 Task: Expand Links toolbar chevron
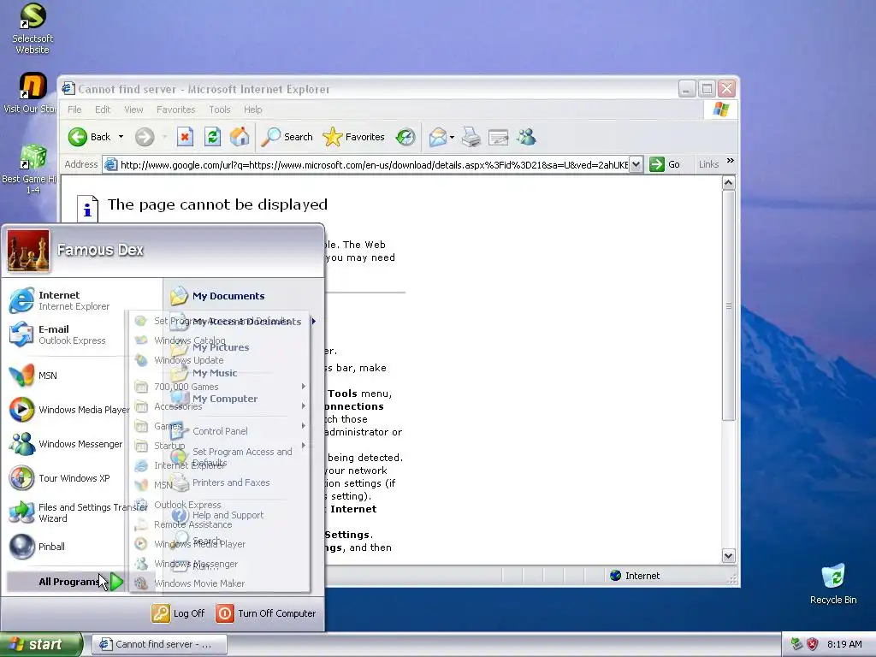pos(731,161)
